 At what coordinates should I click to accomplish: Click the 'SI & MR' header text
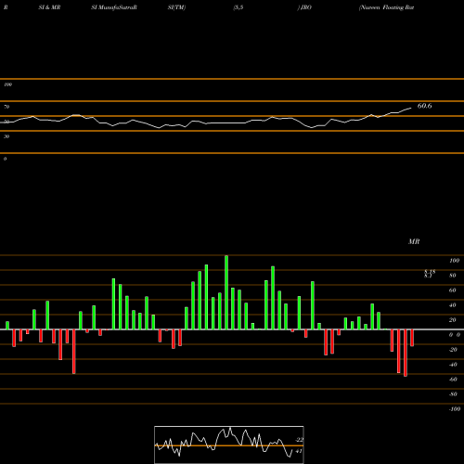(x=49, y=7)
